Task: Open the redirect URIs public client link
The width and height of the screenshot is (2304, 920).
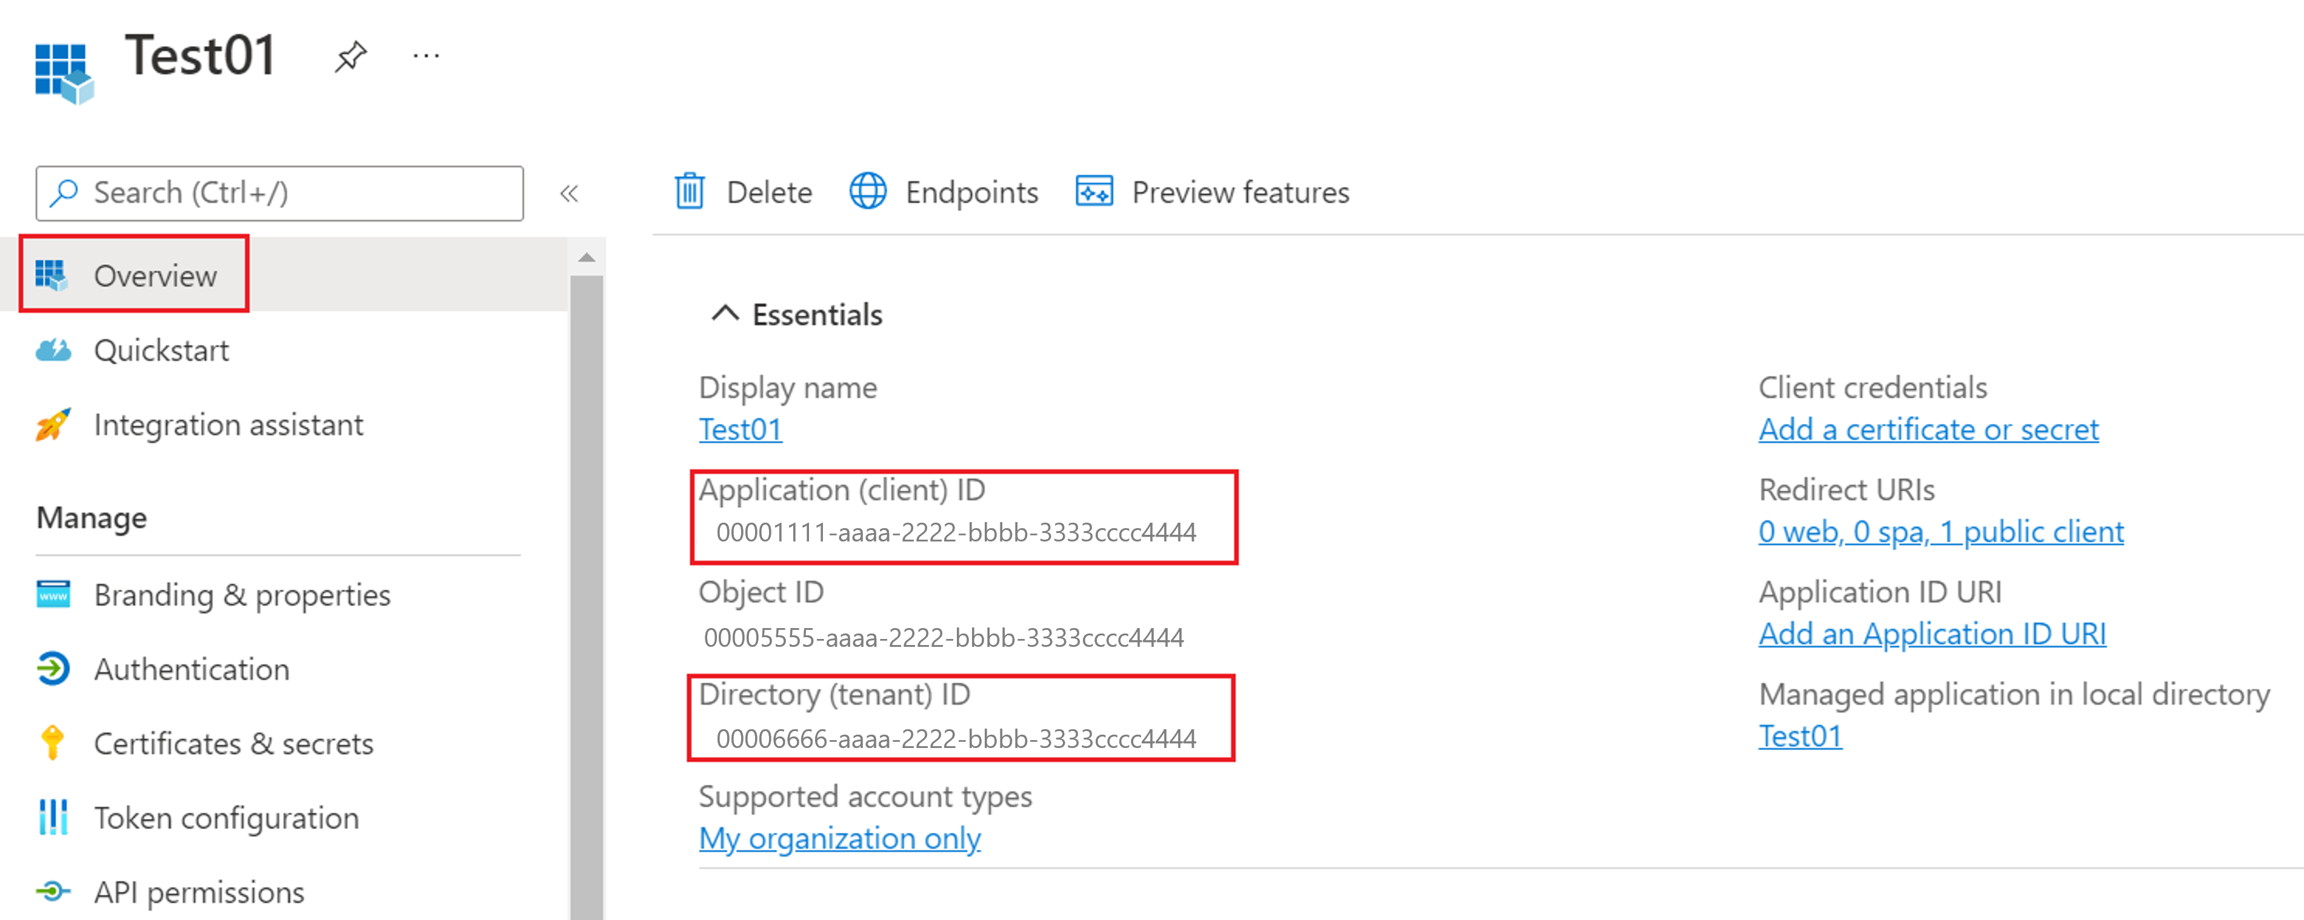Action: pos(1941,532)
